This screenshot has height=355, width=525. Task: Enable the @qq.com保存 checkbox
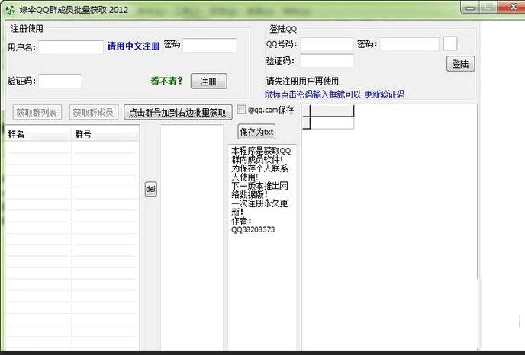(x=241, y=109)
